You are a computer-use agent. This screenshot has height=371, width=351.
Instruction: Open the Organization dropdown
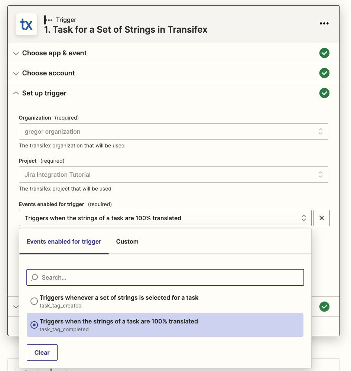(x=173, y=131)
